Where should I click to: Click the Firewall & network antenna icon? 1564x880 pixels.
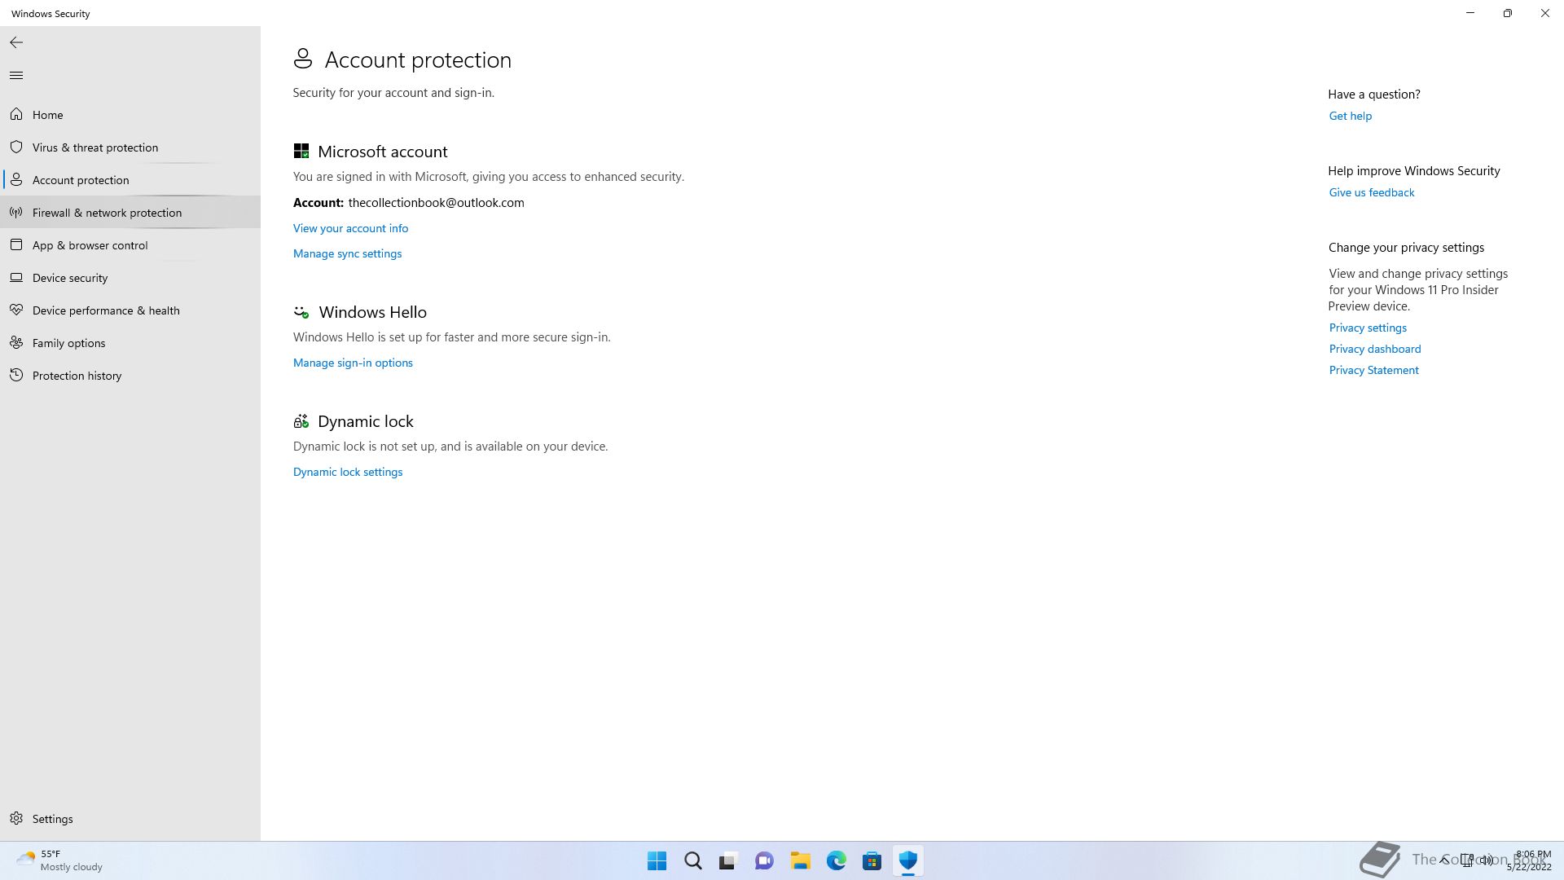pos(16,213)
